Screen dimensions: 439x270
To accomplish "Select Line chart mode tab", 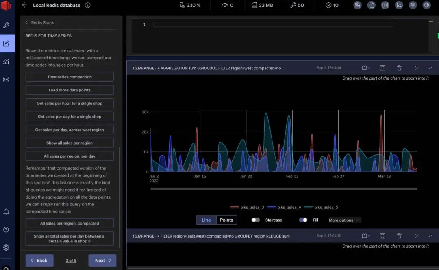I will coord(206,220).
